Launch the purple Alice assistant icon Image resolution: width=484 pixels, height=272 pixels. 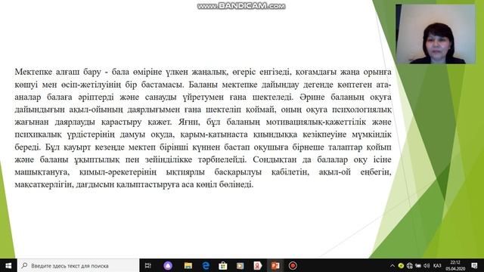pyautogui.click(x=168, y=265)
